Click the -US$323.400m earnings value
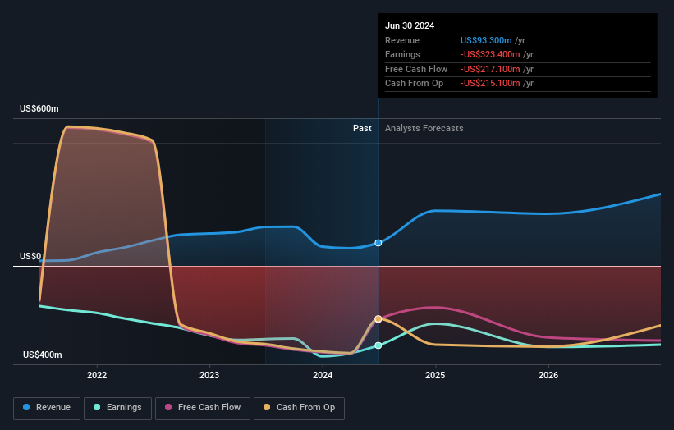The height and width of the screenshot is (430, 674). tap(490, 54)
